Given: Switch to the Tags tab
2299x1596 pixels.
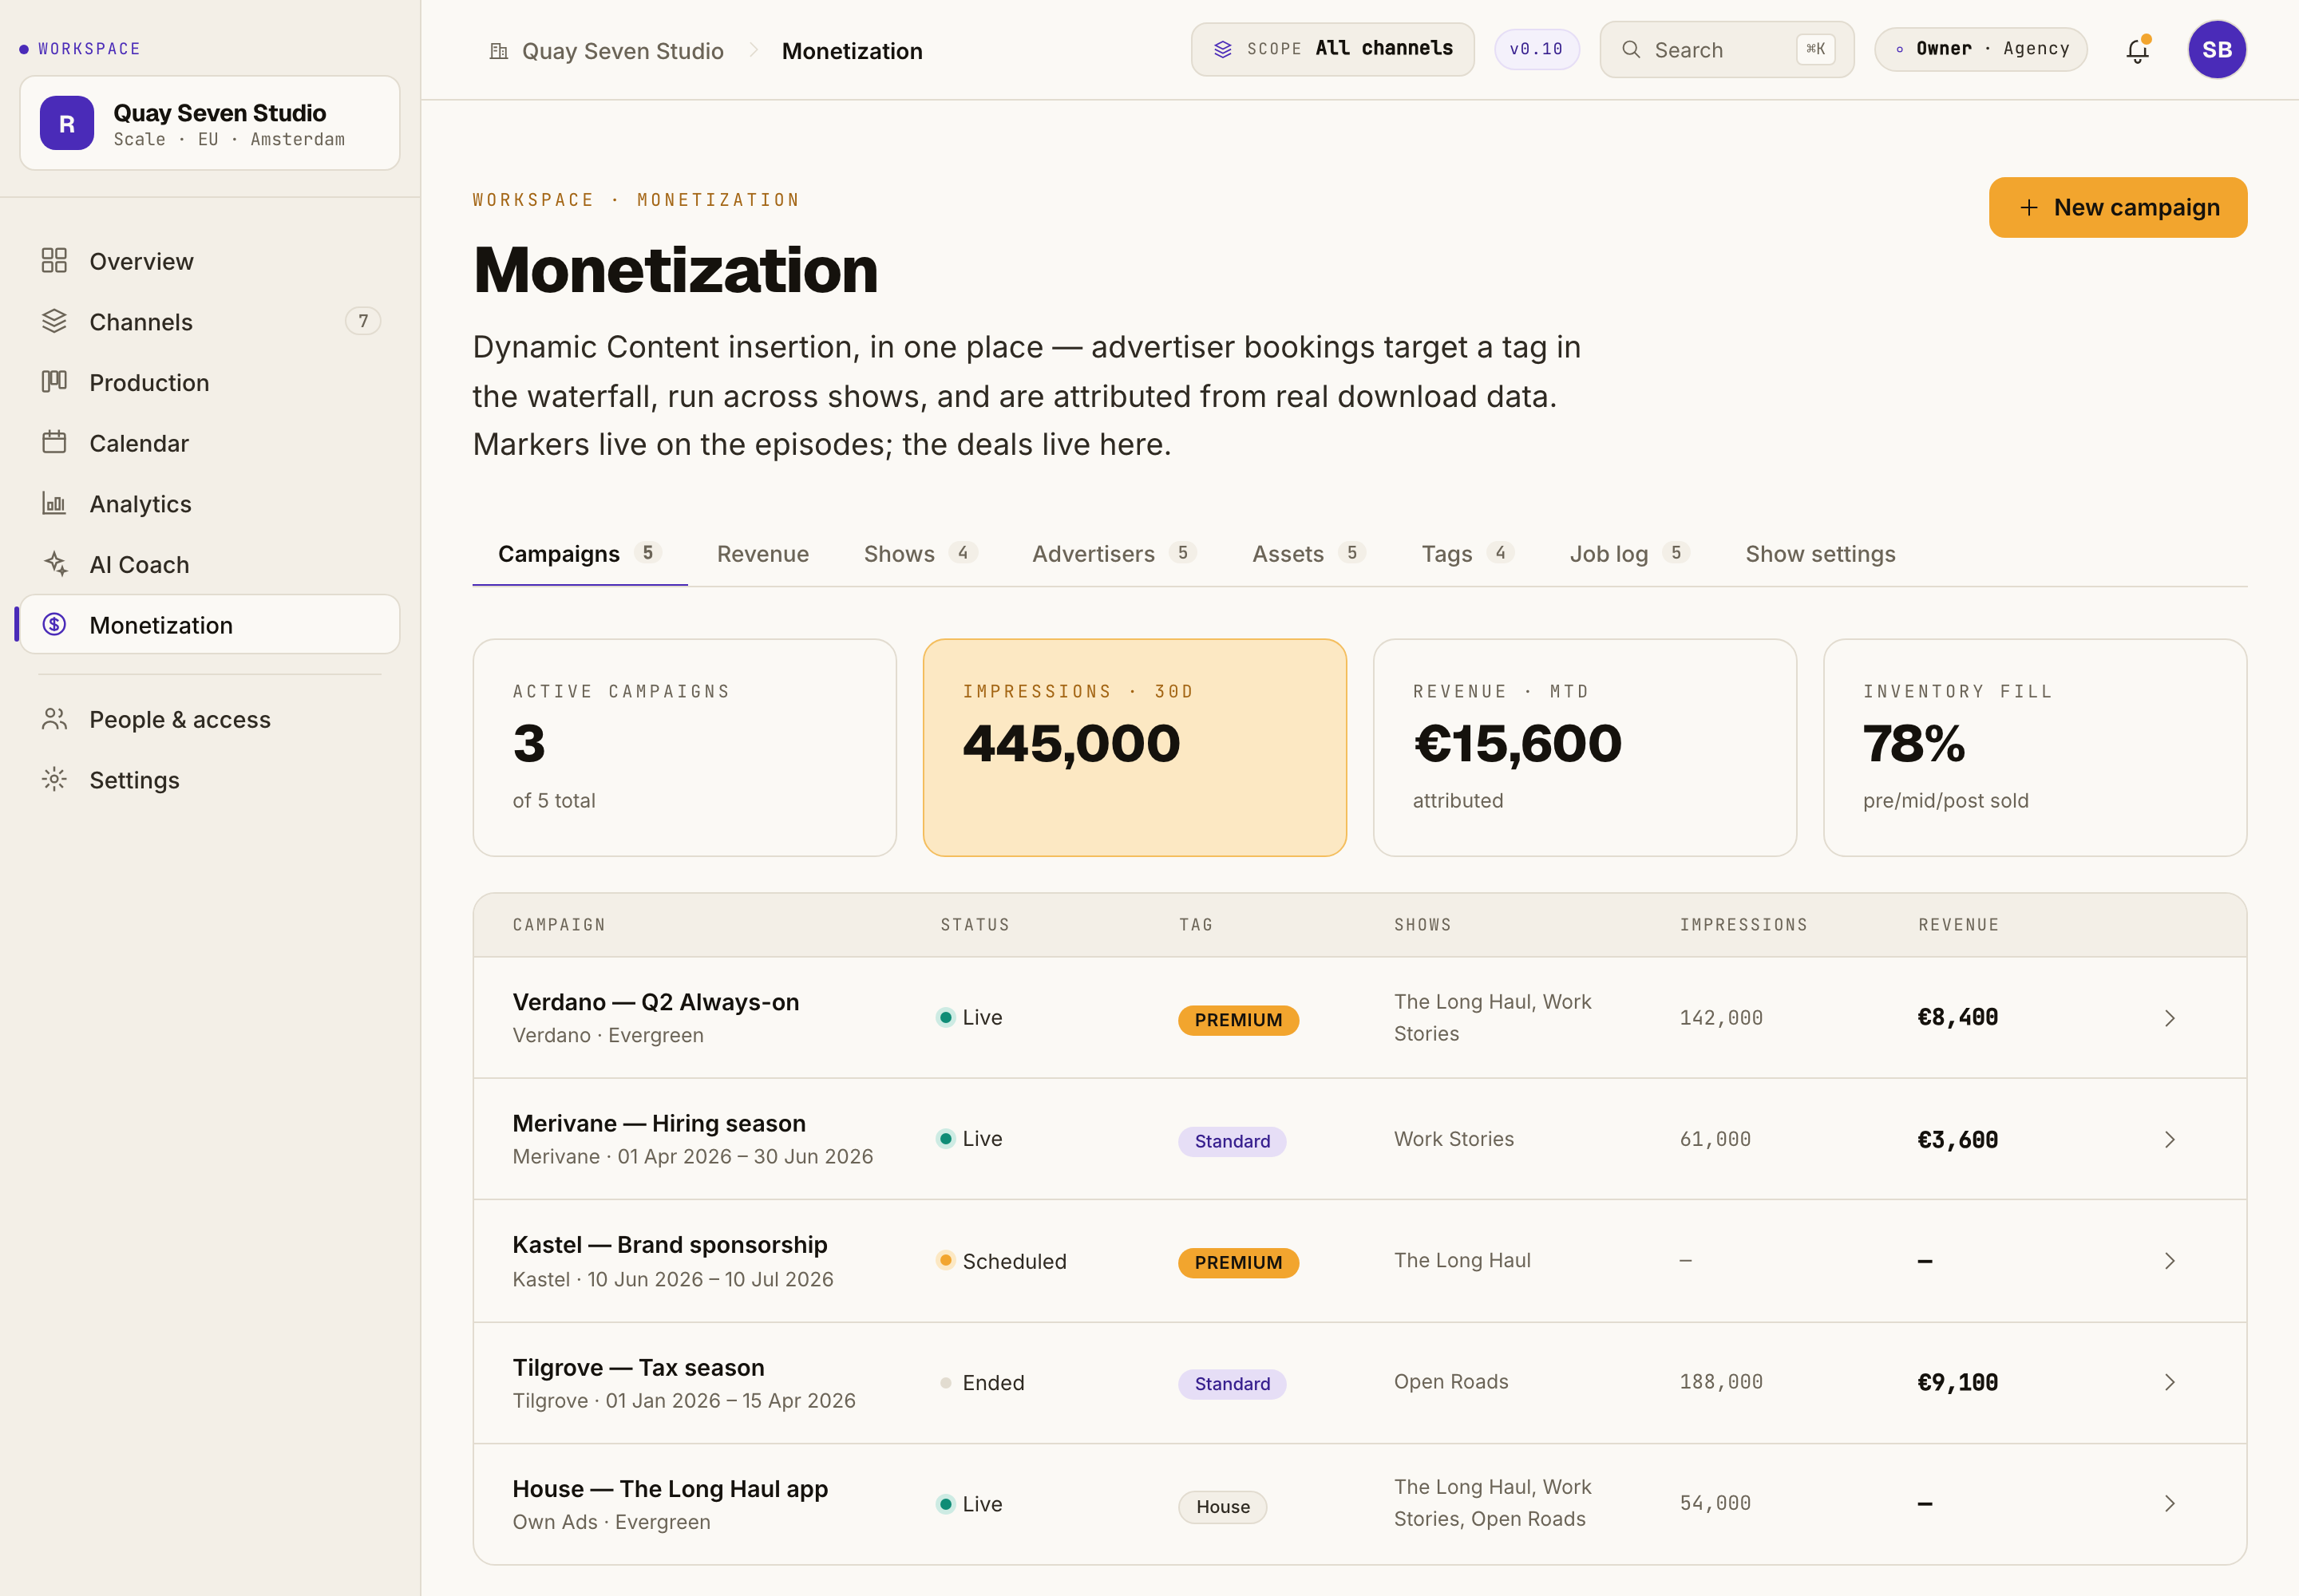Looking at the screenshot, I should click(x=1468, y=554).
